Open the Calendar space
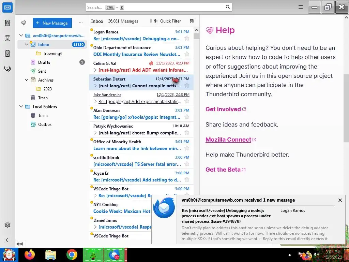 coord(7,38)
